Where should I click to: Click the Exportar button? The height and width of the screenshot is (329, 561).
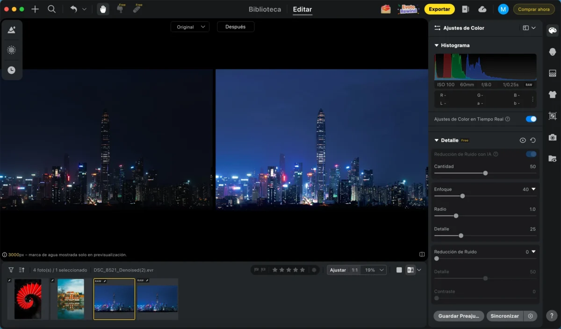(x=439, y=9)
